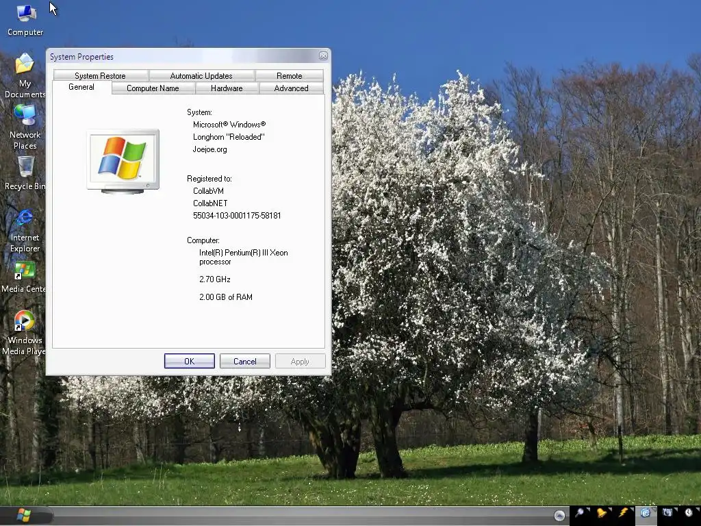This screenshot has width=701, height=526.
Task: Open the Computer desktop icon
Action: 25,20
